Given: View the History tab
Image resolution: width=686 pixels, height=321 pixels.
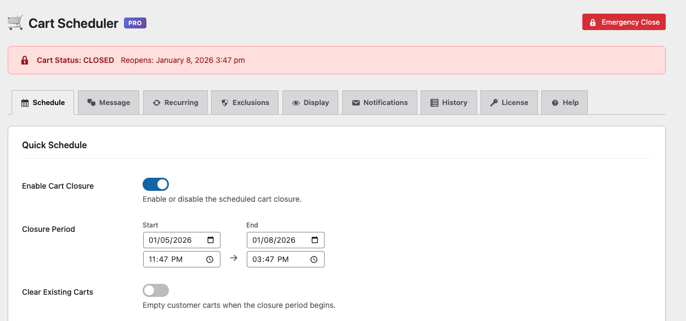Looking at the screenshot, I should click(449, 103).
